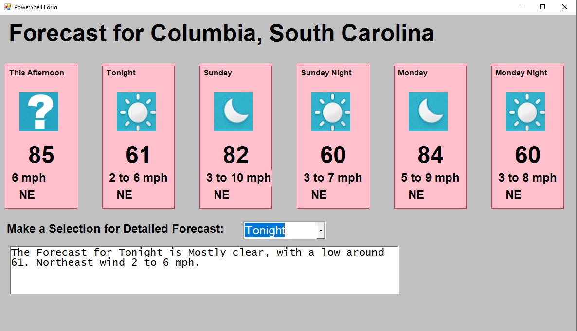Viewport: 577px width, 331px height.
Task: Open the detailed forecast dropdown arrow
Action: tap(321, 230)
